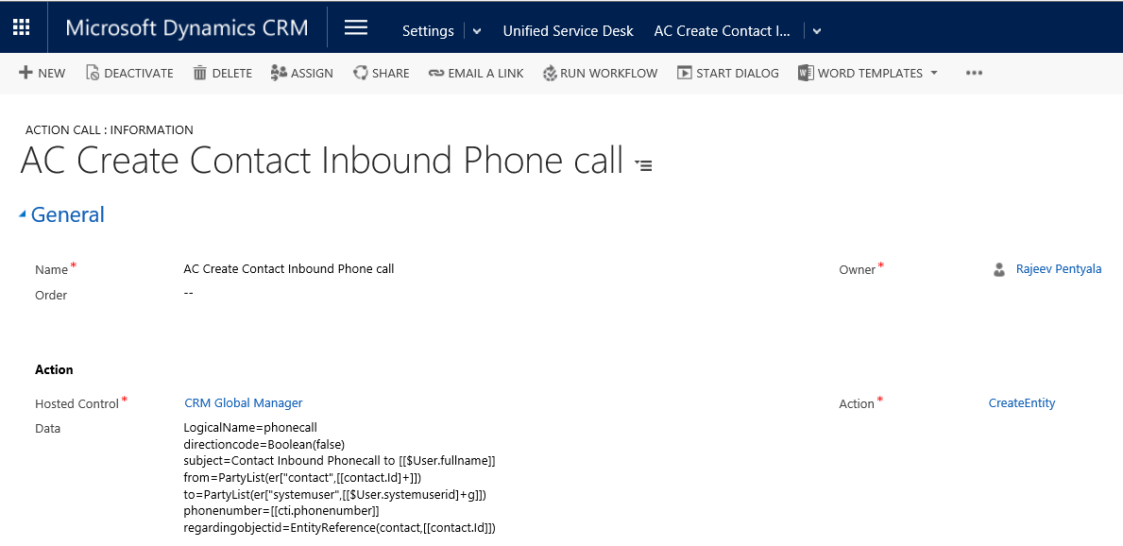Open the Rajeev Pentyala owner link

[x=1058, y=269]
